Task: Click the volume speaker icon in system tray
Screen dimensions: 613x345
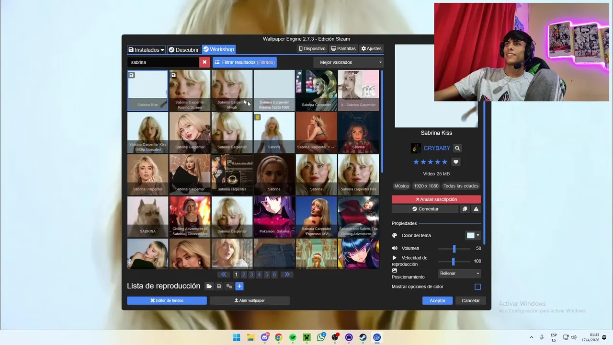Action: (x=574, y=337)
